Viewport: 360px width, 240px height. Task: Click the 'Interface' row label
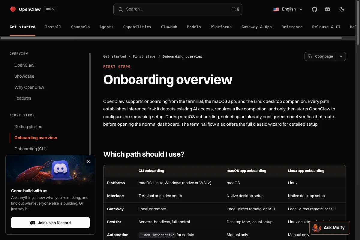tap(115, 196)
